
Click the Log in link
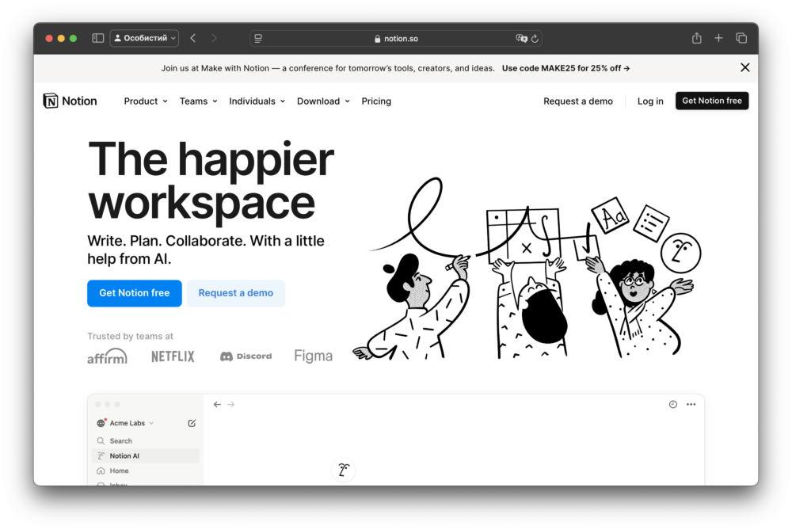click(x=650, y=101)
